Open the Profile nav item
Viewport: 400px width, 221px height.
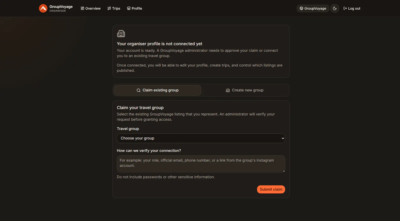134,8
